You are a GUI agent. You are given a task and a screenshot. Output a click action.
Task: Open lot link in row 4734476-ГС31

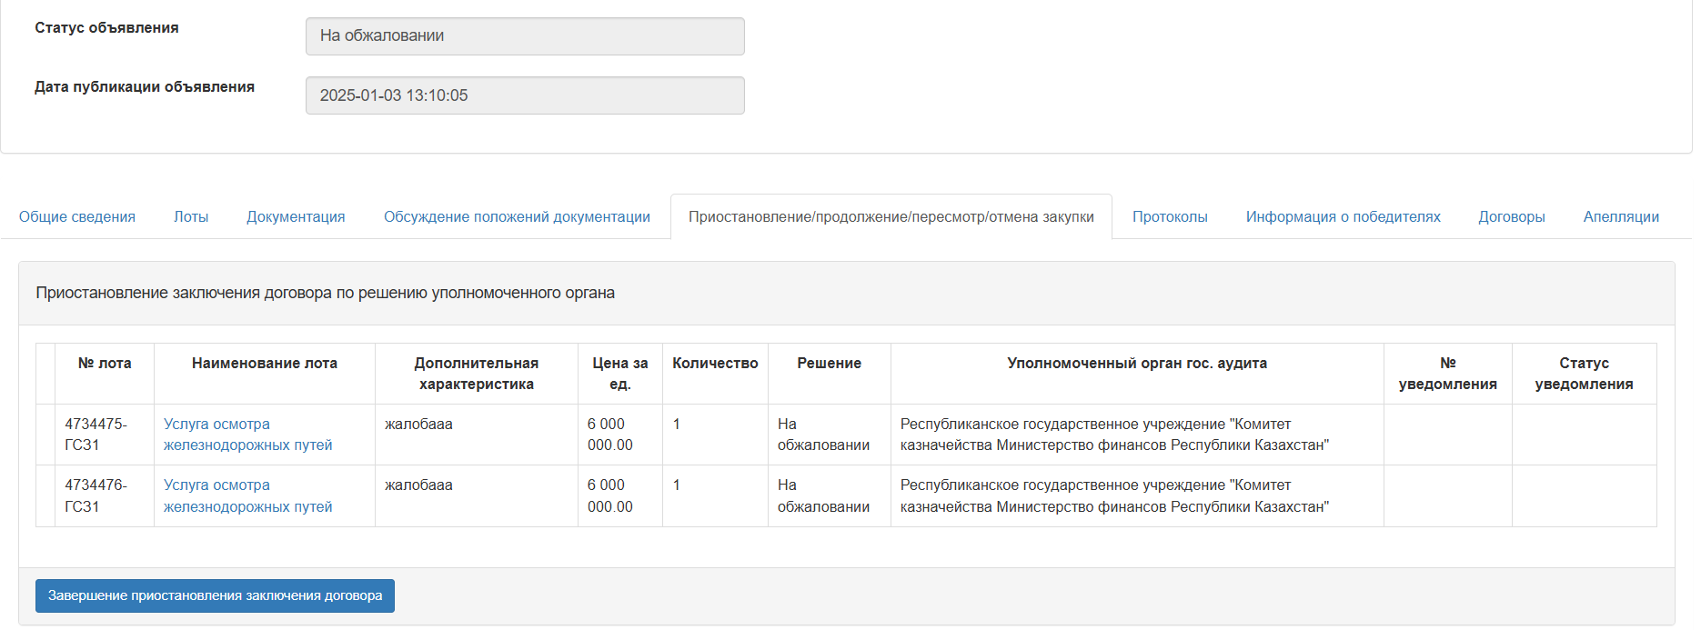click(x=247, y=495)
